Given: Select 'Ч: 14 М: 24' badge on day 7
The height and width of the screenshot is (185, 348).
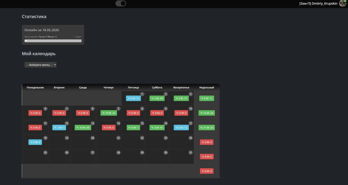Looking at the screenshot, I should (x=109, y=113).
